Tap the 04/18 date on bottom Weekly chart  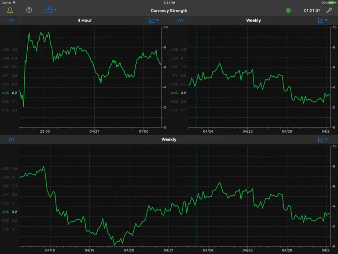50,250
